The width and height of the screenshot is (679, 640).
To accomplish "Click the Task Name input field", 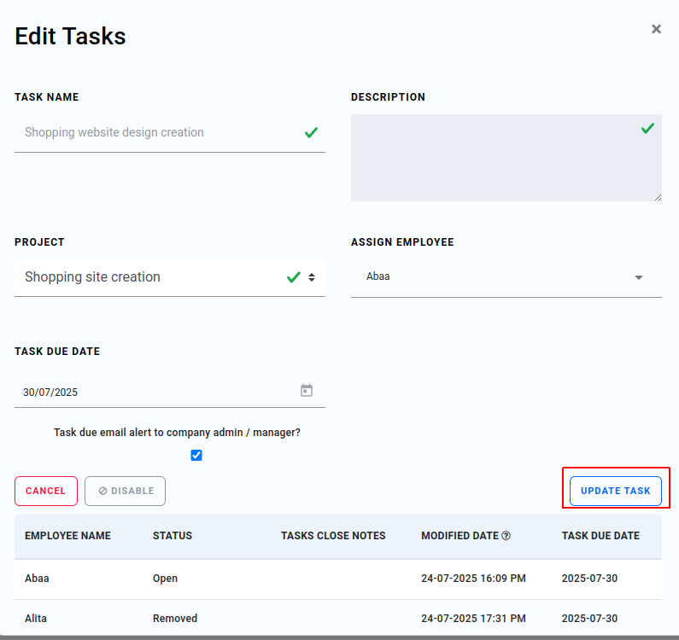I will (170, 133).
